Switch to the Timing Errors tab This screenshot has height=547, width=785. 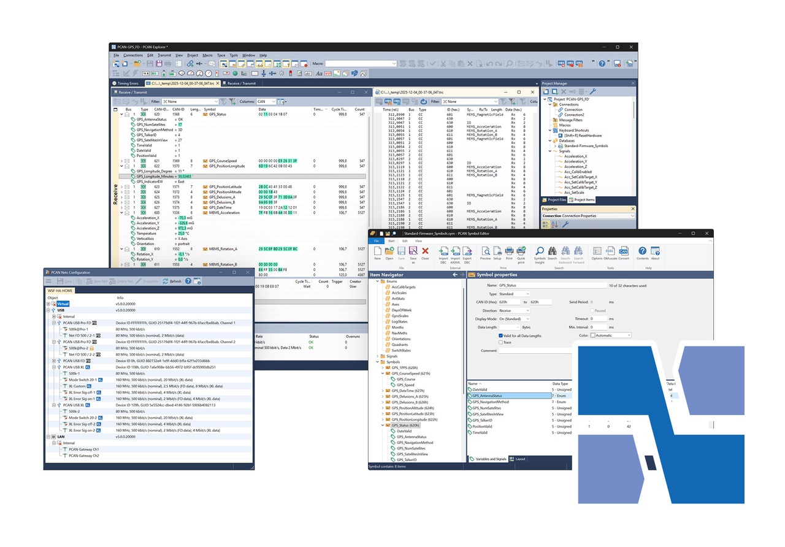click(126, 83)
